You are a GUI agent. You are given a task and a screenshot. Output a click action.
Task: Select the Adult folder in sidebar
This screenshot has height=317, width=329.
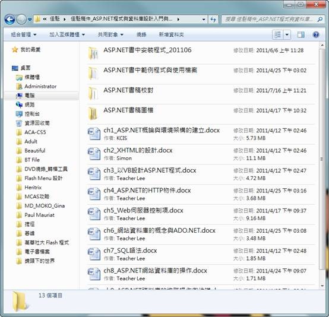click(27, 141)
